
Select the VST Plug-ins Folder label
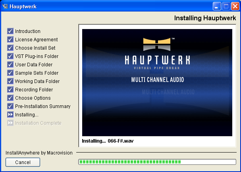pos(37,56)
